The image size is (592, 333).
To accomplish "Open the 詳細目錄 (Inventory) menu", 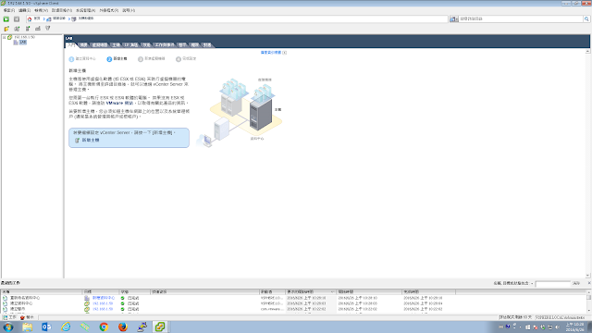I will [62, 10].
